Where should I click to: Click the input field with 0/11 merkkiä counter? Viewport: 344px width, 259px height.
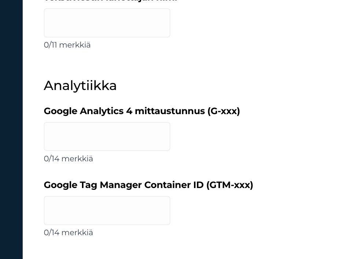(107, 23)
